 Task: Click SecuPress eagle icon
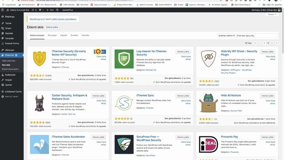click(124, 144)
